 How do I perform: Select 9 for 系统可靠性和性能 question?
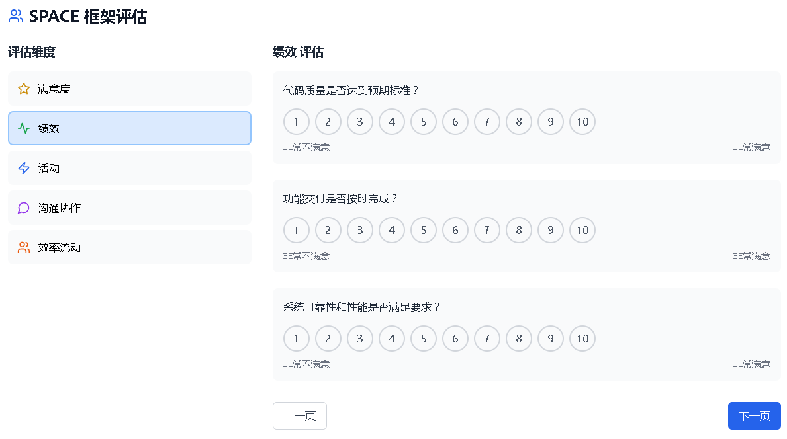[551, 339]
